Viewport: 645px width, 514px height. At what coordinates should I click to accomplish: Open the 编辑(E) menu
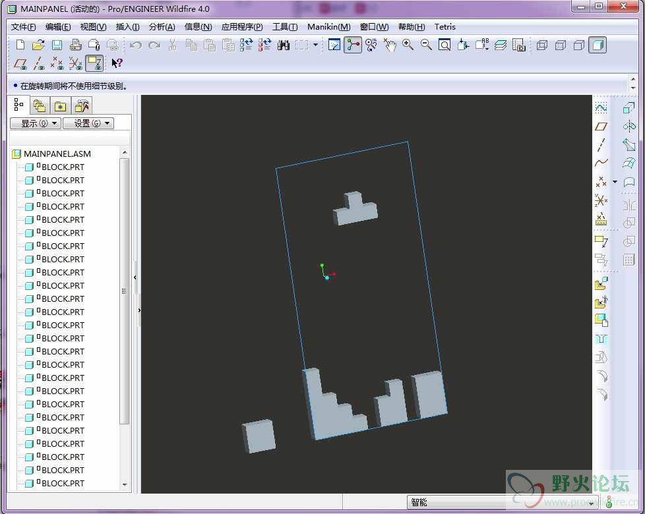coord(58,27)
